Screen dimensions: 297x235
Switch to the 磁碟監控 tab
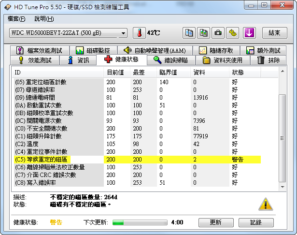click(93, 50)
